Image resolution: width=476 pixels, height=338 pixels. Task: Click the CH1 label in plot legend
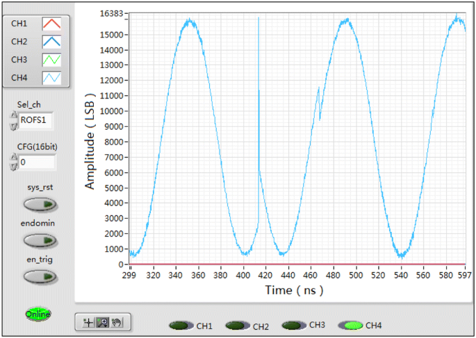coord(19,24)
